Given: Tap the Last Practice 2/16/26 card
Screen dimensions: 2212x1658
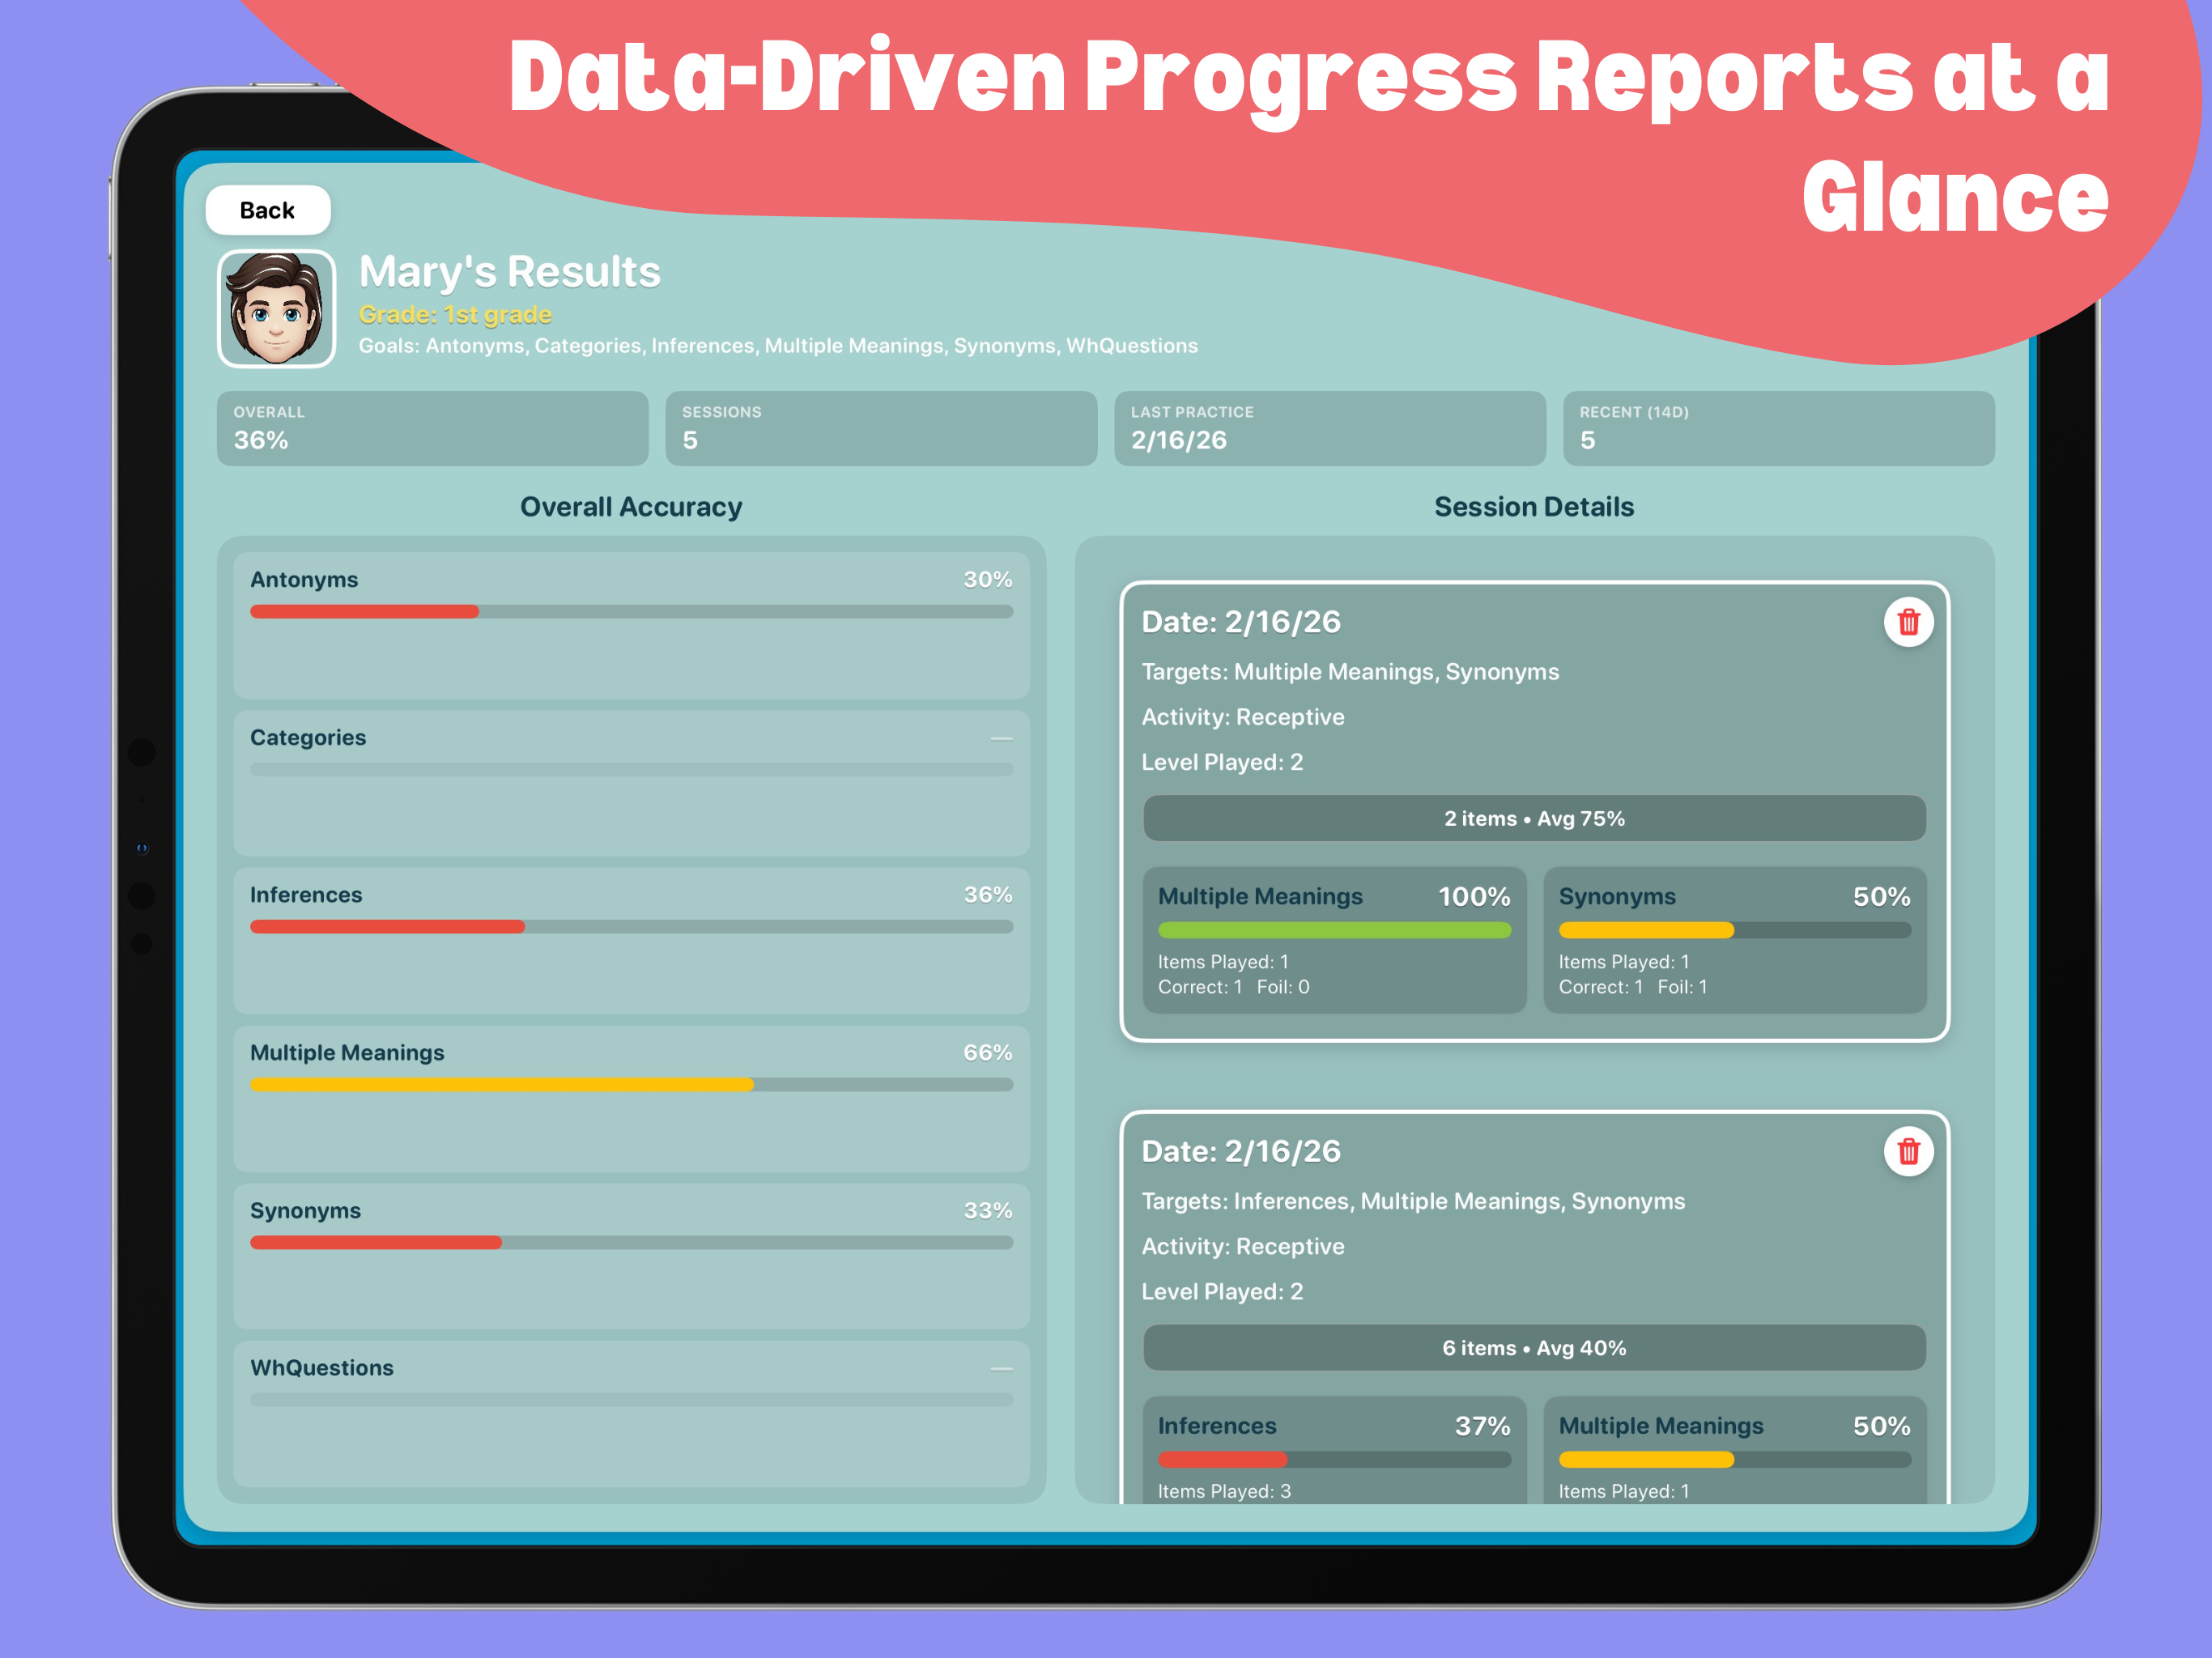Looking at the screenshot, I should [x=1329, y=428].
